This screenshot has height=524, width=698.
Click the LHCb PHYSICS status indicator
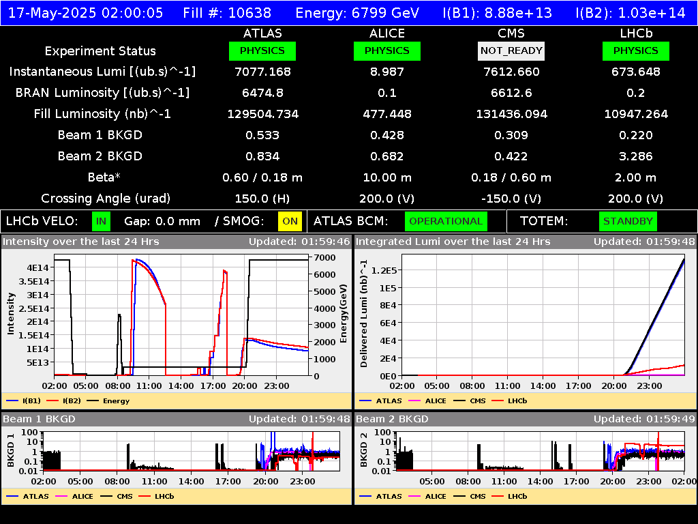636,50
